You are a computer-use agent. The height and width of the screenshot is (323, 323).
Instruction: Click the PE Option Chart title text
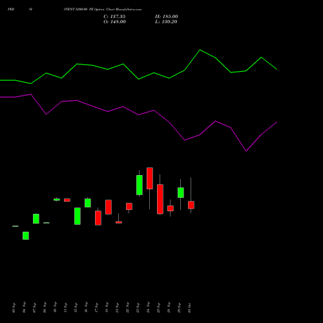tap(103, 10)
